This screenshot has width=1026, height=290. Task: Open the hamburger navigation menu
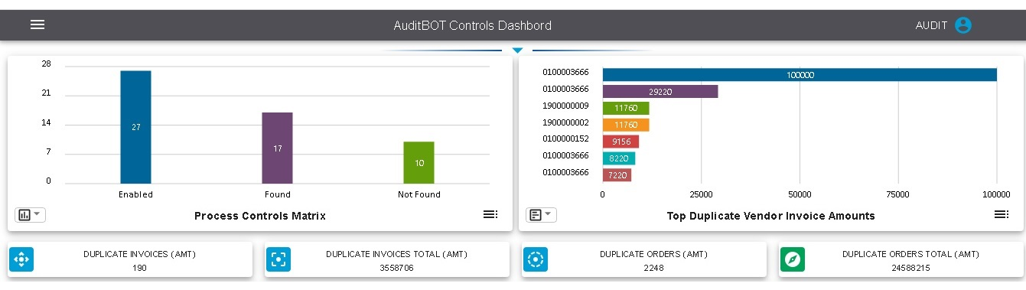pyautogui.click(x=37, y=24)
